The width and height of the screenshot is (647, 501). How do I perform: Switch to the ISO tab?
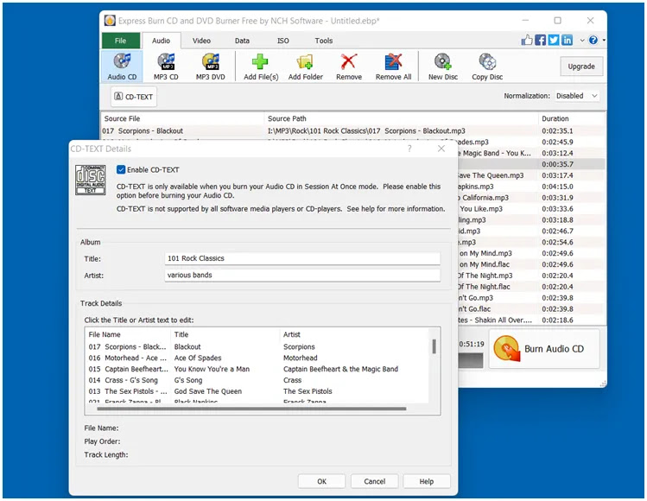283,41
